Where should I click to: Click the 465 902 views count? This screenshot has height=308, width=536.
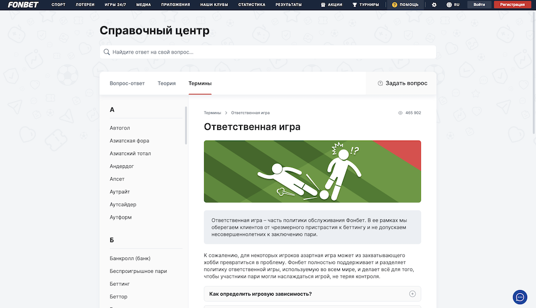(413, 113)
